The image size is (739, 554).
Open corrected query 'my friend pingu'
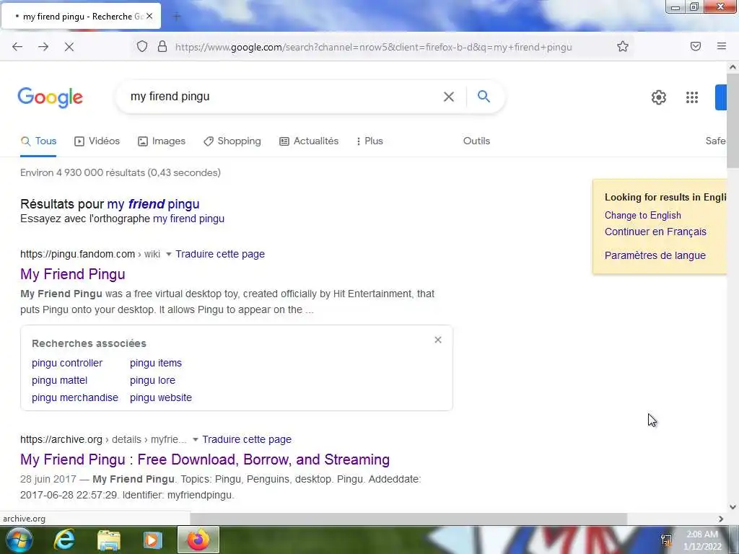point(153,204)
